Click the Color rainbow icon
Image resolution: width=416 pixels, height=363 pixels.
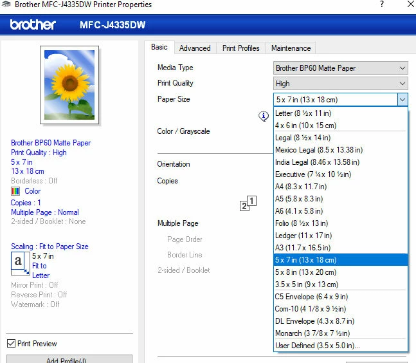coord(15,191)
